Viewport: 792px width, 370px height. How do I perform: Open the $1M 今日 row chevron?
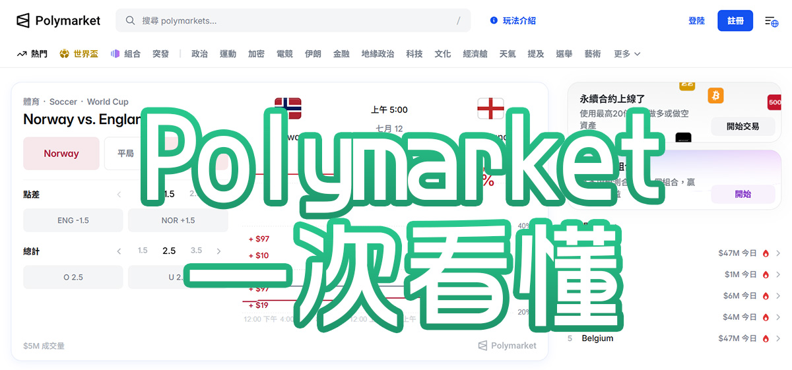click(778, 274)
